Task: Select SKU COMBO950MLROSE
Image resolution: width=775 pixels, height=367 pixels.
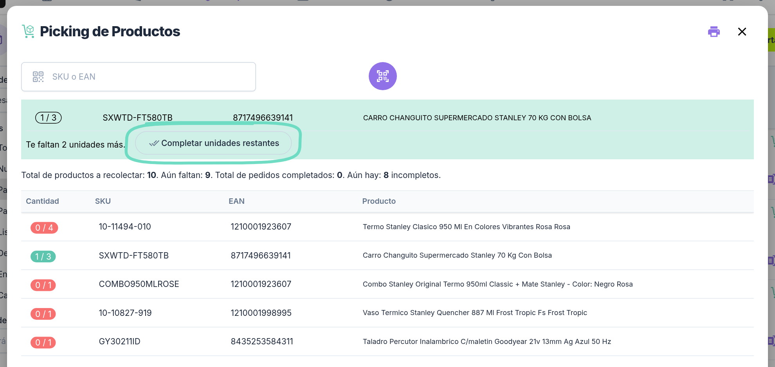Action: pyautogui.click(x=139, y=284)
